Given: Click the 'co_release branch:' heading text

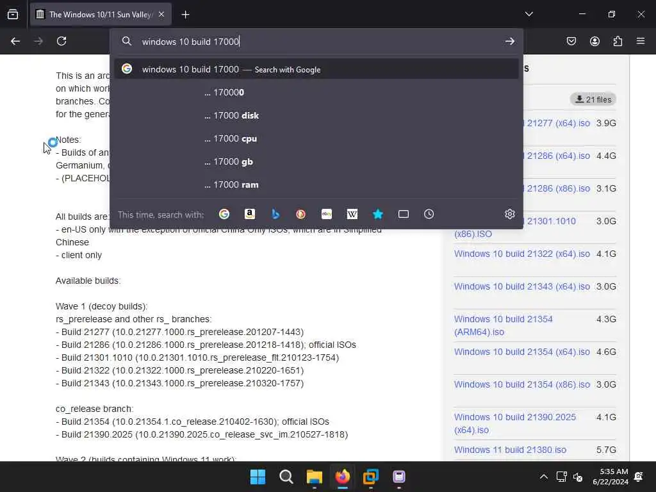Looking at the screenshot, I should coord(94,409).
